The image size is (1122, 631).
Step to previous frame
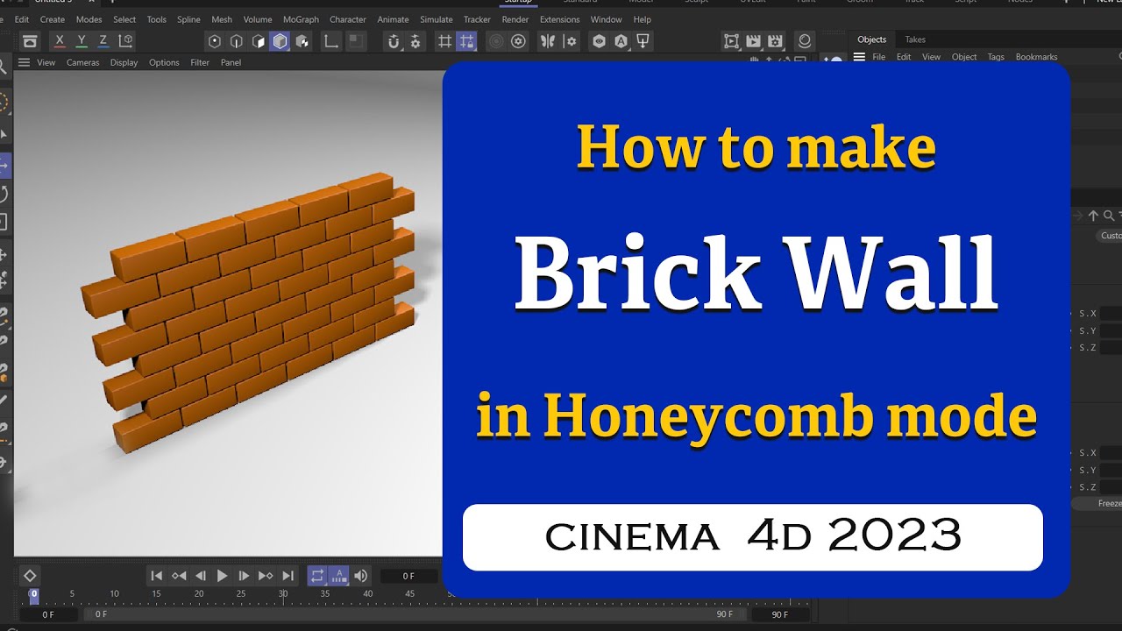click(200, 576)
